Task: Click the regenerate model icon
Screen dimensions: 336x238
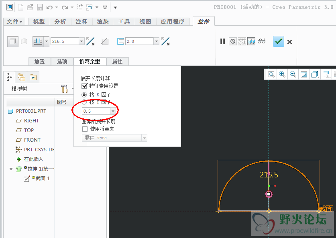Action: (79, 8)
